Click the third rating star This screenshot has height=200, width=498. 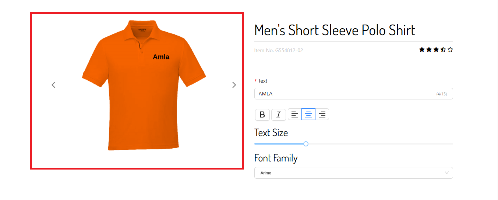[x=436, y=50]
